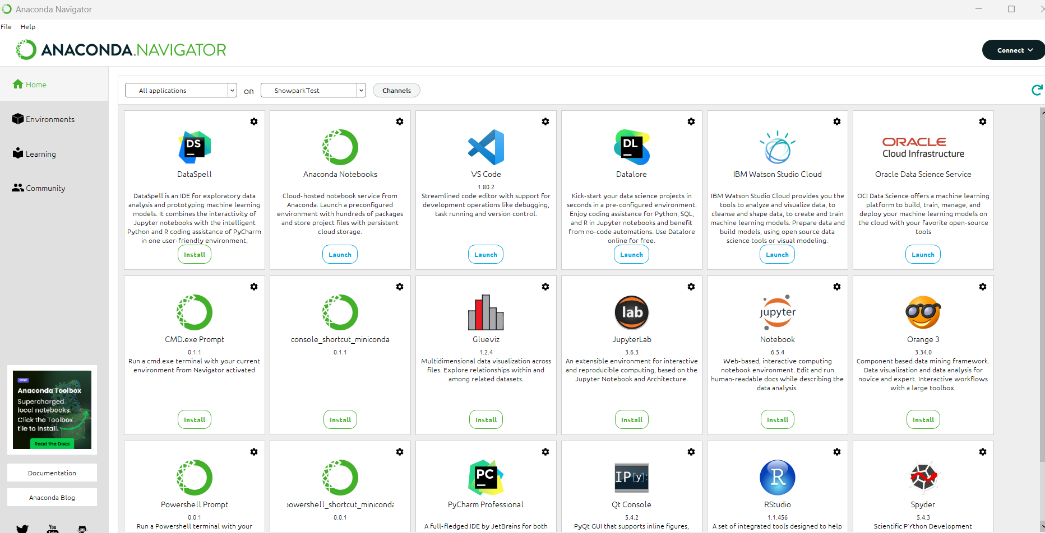Open the gear options on Glueviz tile
This screenshot has height=533, width=1045.
point(545,287)
